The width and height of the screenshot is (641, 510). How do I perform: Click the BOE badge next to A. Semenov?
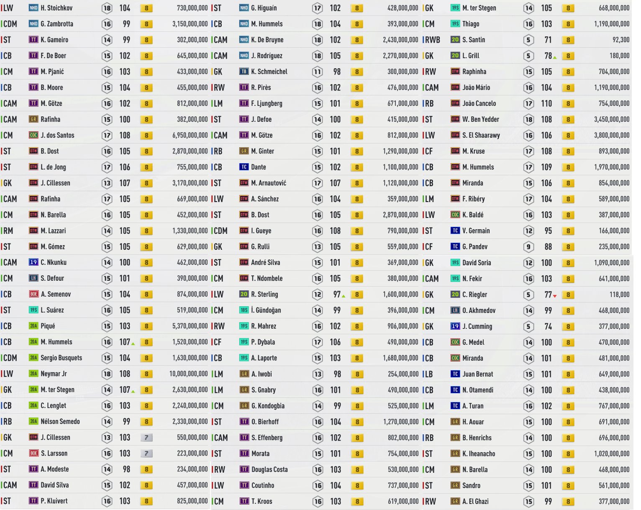tap(34, 294)
